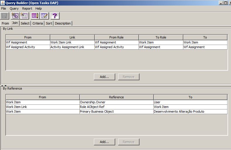
Task: Select Wf Assignment in the By Link To column
Action: (x=205, y=47)
